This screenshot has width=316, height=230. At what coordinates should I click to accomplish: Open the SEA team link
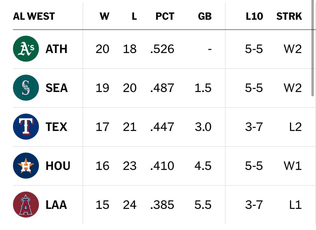56,88
